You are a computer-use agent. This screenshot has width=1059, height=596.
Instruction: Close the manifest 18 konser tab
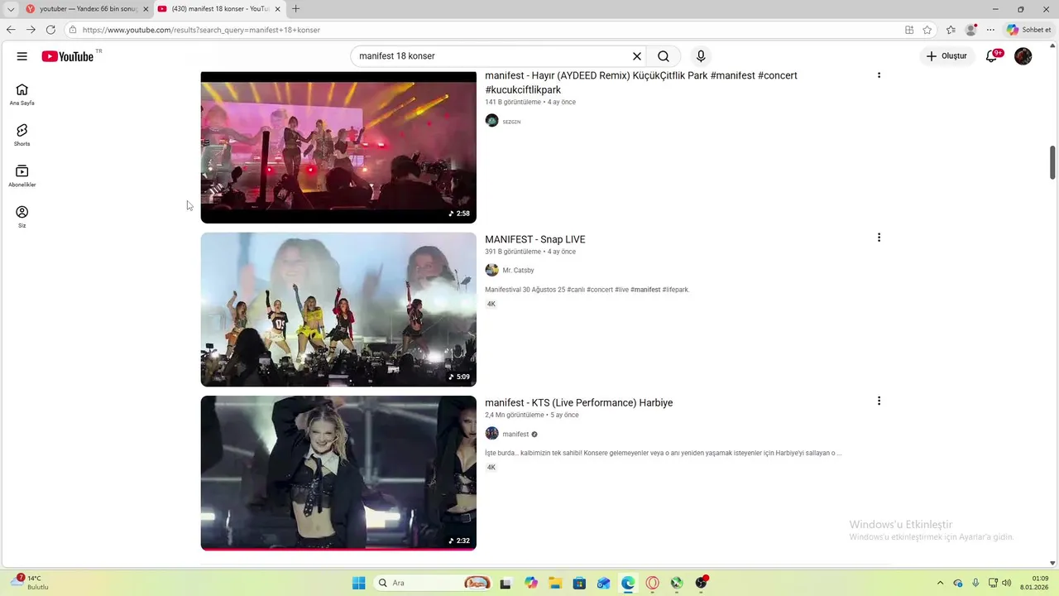[278, 9]
